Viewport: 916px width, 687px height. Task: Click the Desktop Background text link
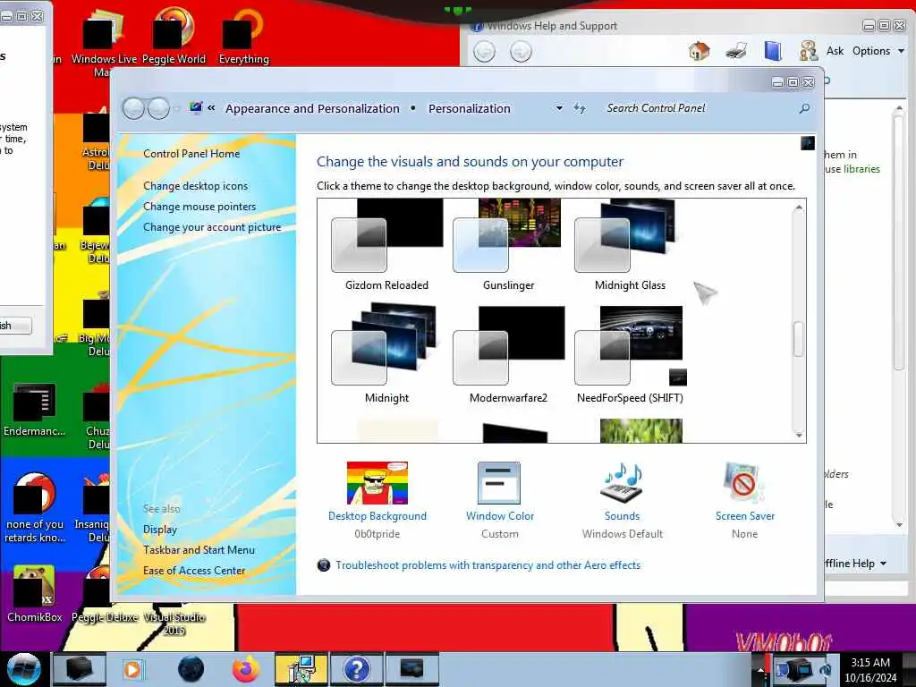tap(377, 516)
